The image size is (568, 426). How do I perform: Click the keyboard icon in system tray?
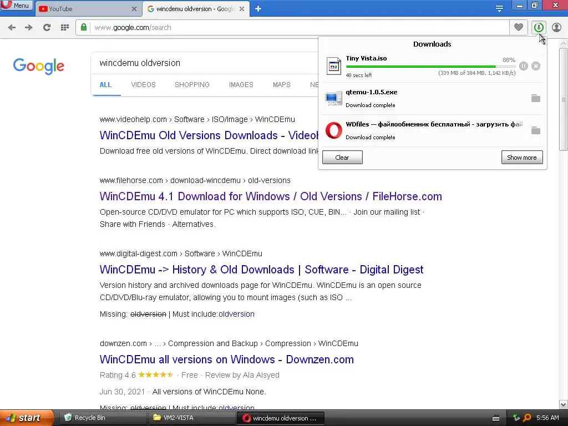tap(496, 418)
